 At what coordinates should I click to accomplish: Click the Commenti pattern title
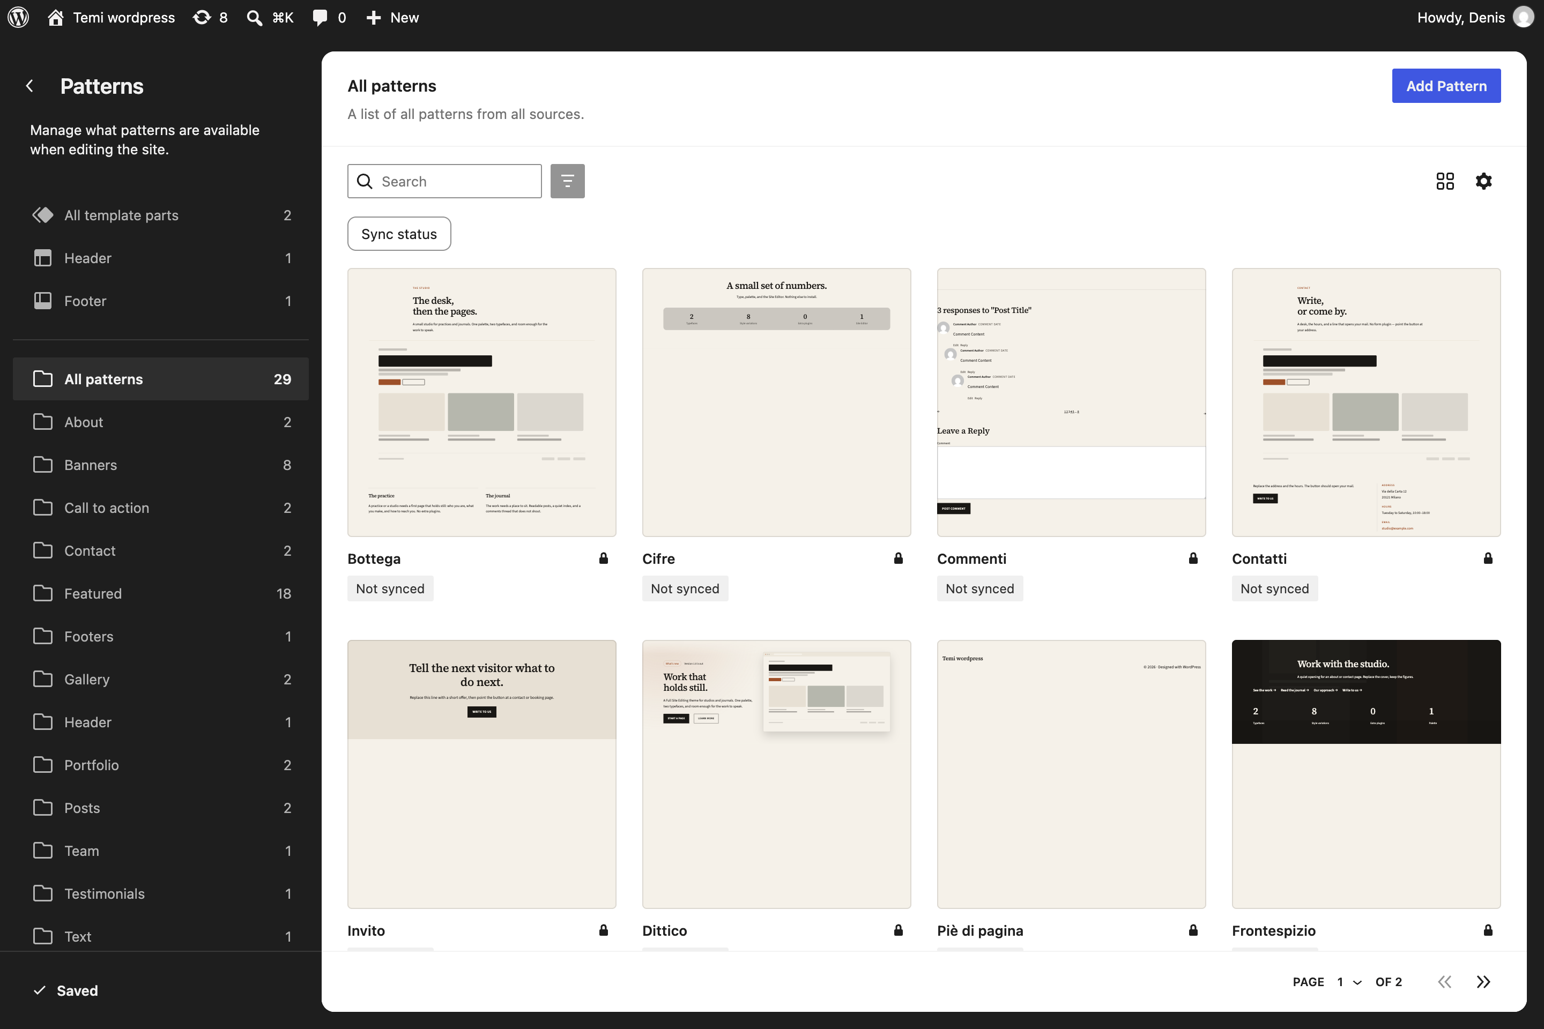[x=971, y=558]
